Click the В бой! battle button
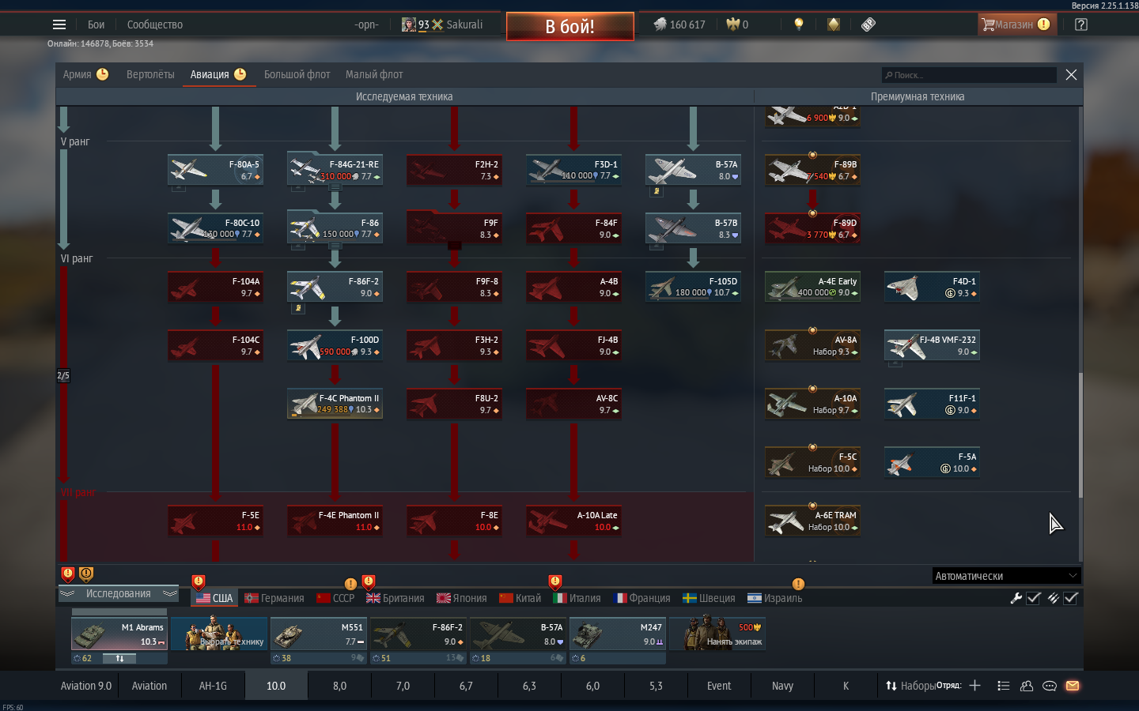Image resolution: width=1139 pixels, height=711 pixels. point(569,26)
